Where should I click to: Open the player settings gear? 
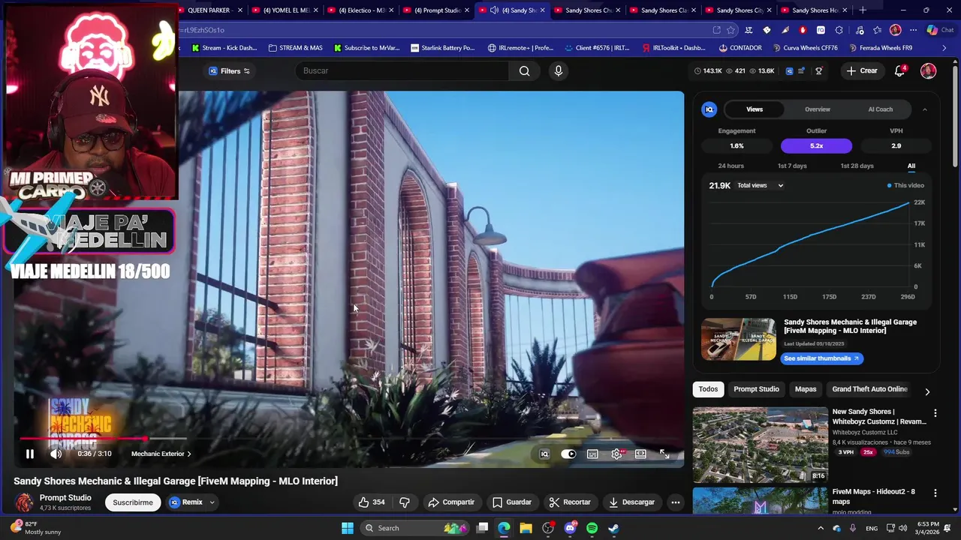pyautogui.click(x=616, y=454)
